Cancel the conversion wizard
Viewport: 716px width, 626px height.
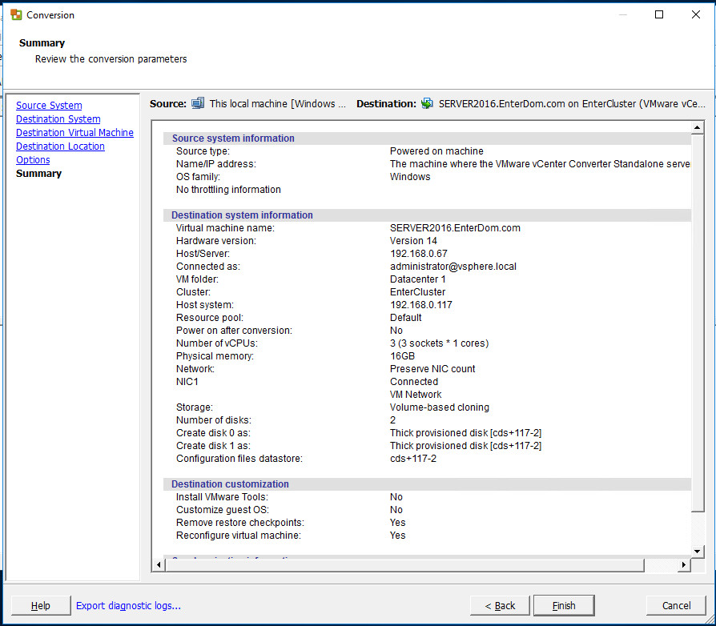[x=676, y=605]
